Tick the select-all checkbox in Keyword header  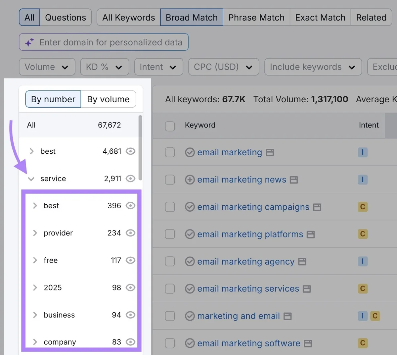click(x=170, y=126)
